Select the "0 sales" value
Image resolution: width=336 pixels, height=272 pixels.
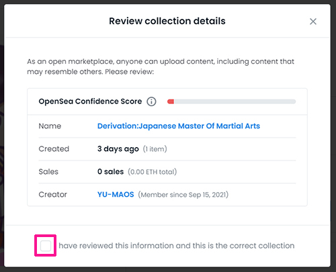pyautogui.click(x=110, y=172)
